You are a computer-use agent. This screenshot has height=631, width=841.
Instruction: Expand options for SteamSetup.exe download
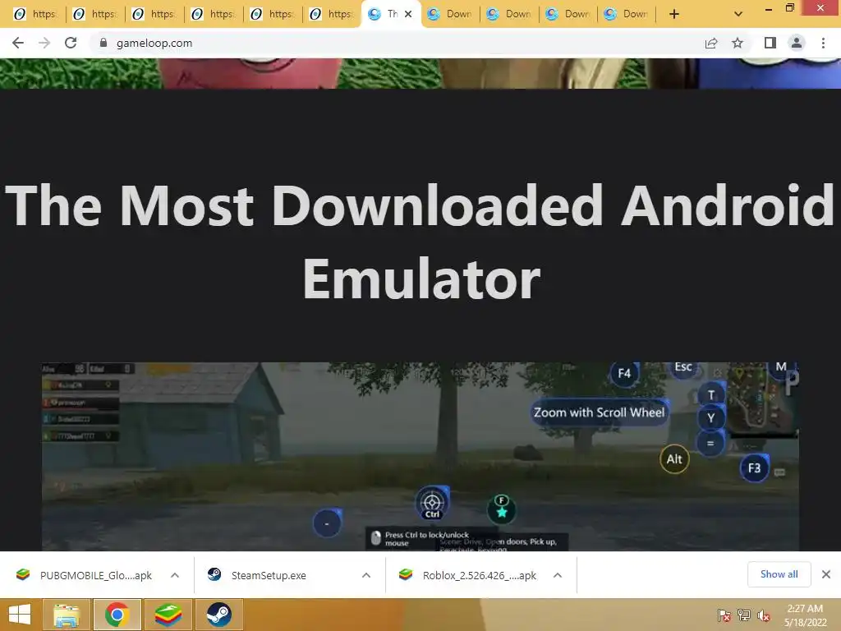pyautogui.click(x=366, y=575)
